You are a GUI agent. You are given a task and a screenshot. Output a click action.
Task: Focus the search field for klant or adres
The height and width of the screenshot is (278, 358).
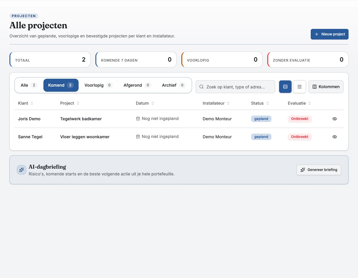(235, 87)
